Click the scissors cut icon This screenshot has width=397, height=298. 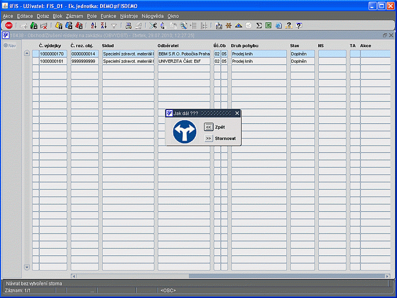(x=152, y=25)
